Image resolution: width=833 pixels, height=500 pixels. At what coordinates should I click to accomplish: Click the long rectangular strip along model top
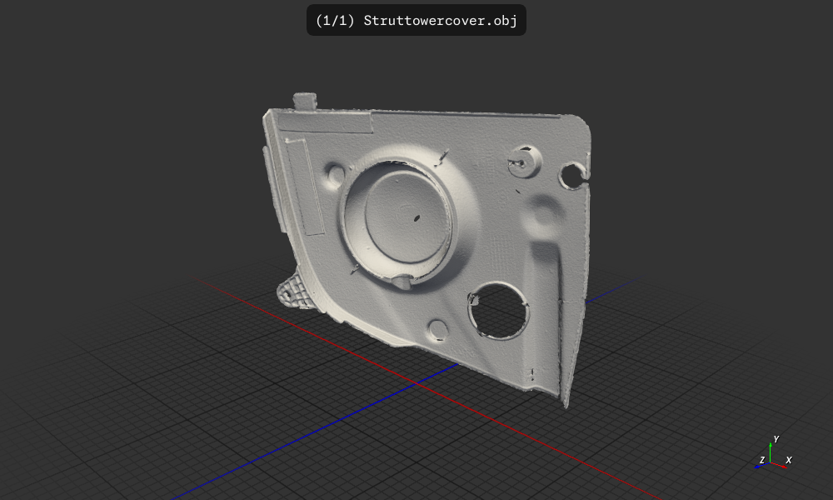pyautogui.click(x=325, y=122)
